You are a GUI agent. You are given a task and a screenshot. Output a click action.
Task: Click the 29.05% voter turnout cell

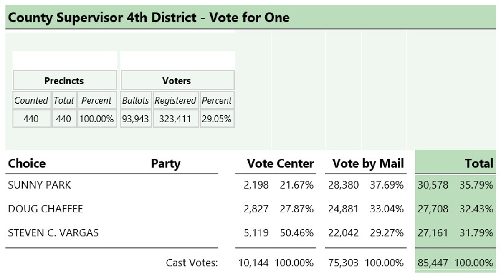click(217, 119)
